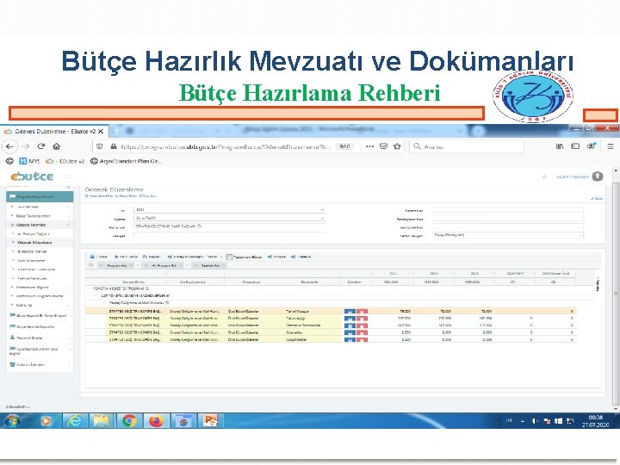Collapse the ÜST YÖNETİM group row

[x=96, y=295]
